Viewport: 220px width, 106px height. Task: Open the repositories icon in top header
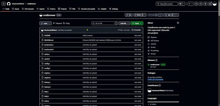(205, 4)
